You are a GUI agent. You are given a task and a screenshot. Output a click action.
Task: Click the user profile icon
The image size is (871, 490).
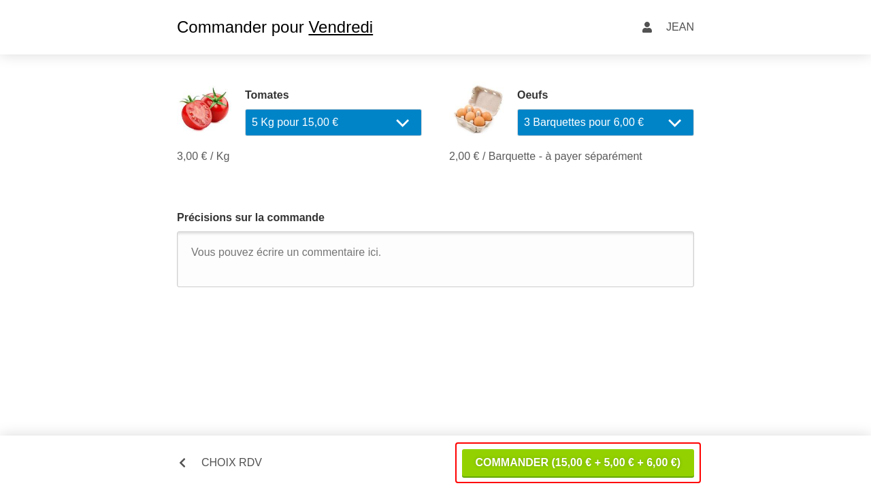pos(647,27)
